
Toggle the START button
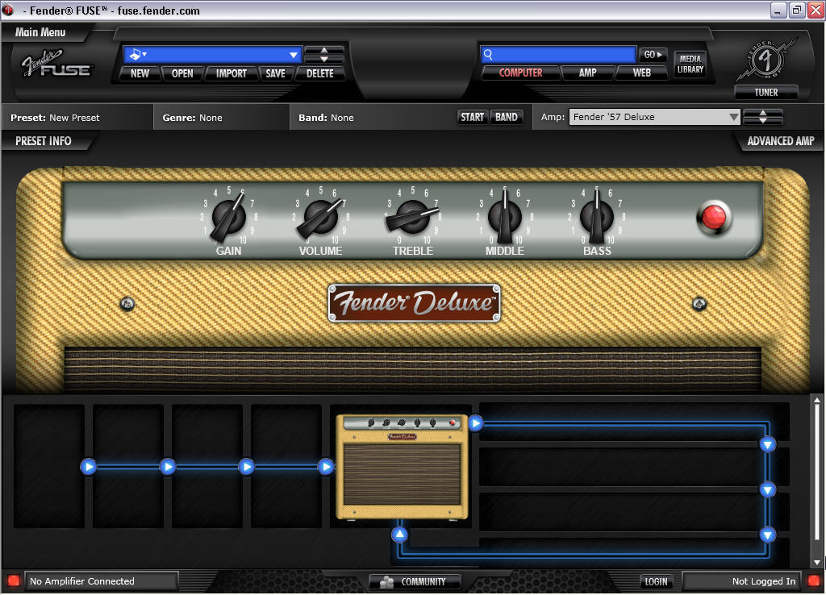[473, 116]
